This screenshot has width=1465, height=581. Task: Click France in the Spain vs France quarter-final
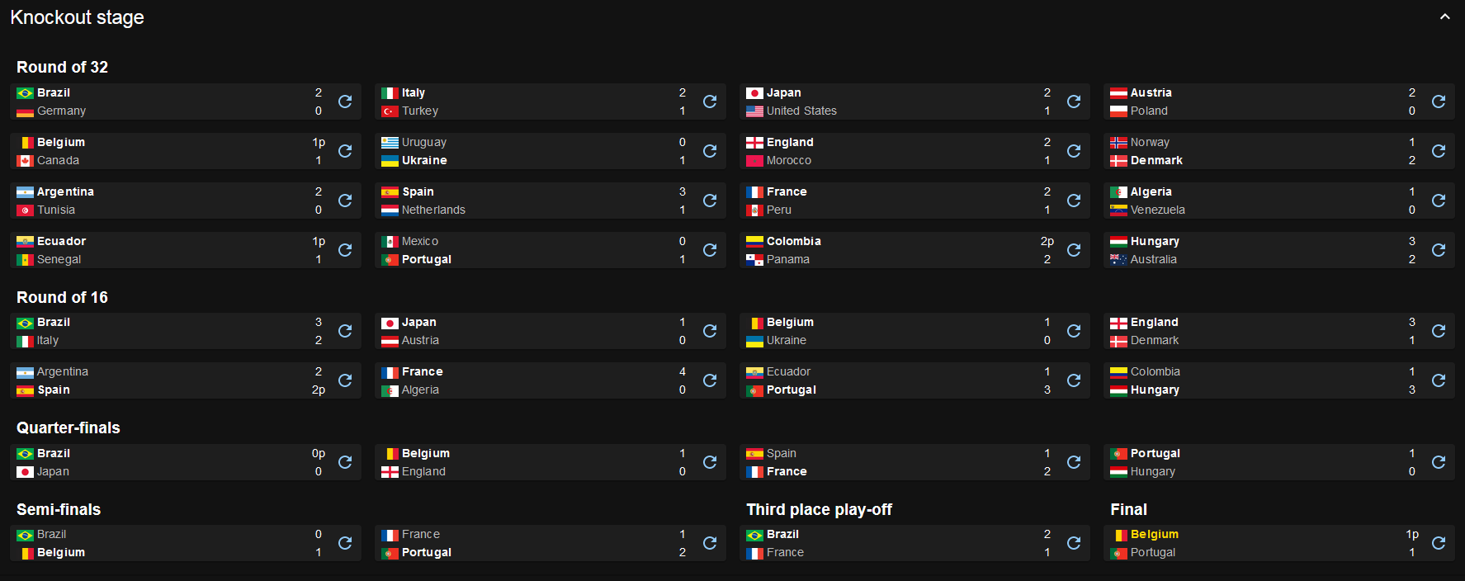(x=787, y=471)
